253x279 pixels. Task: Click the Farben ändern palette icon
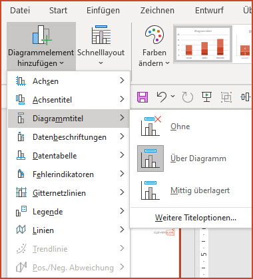[x=154, y=34]
